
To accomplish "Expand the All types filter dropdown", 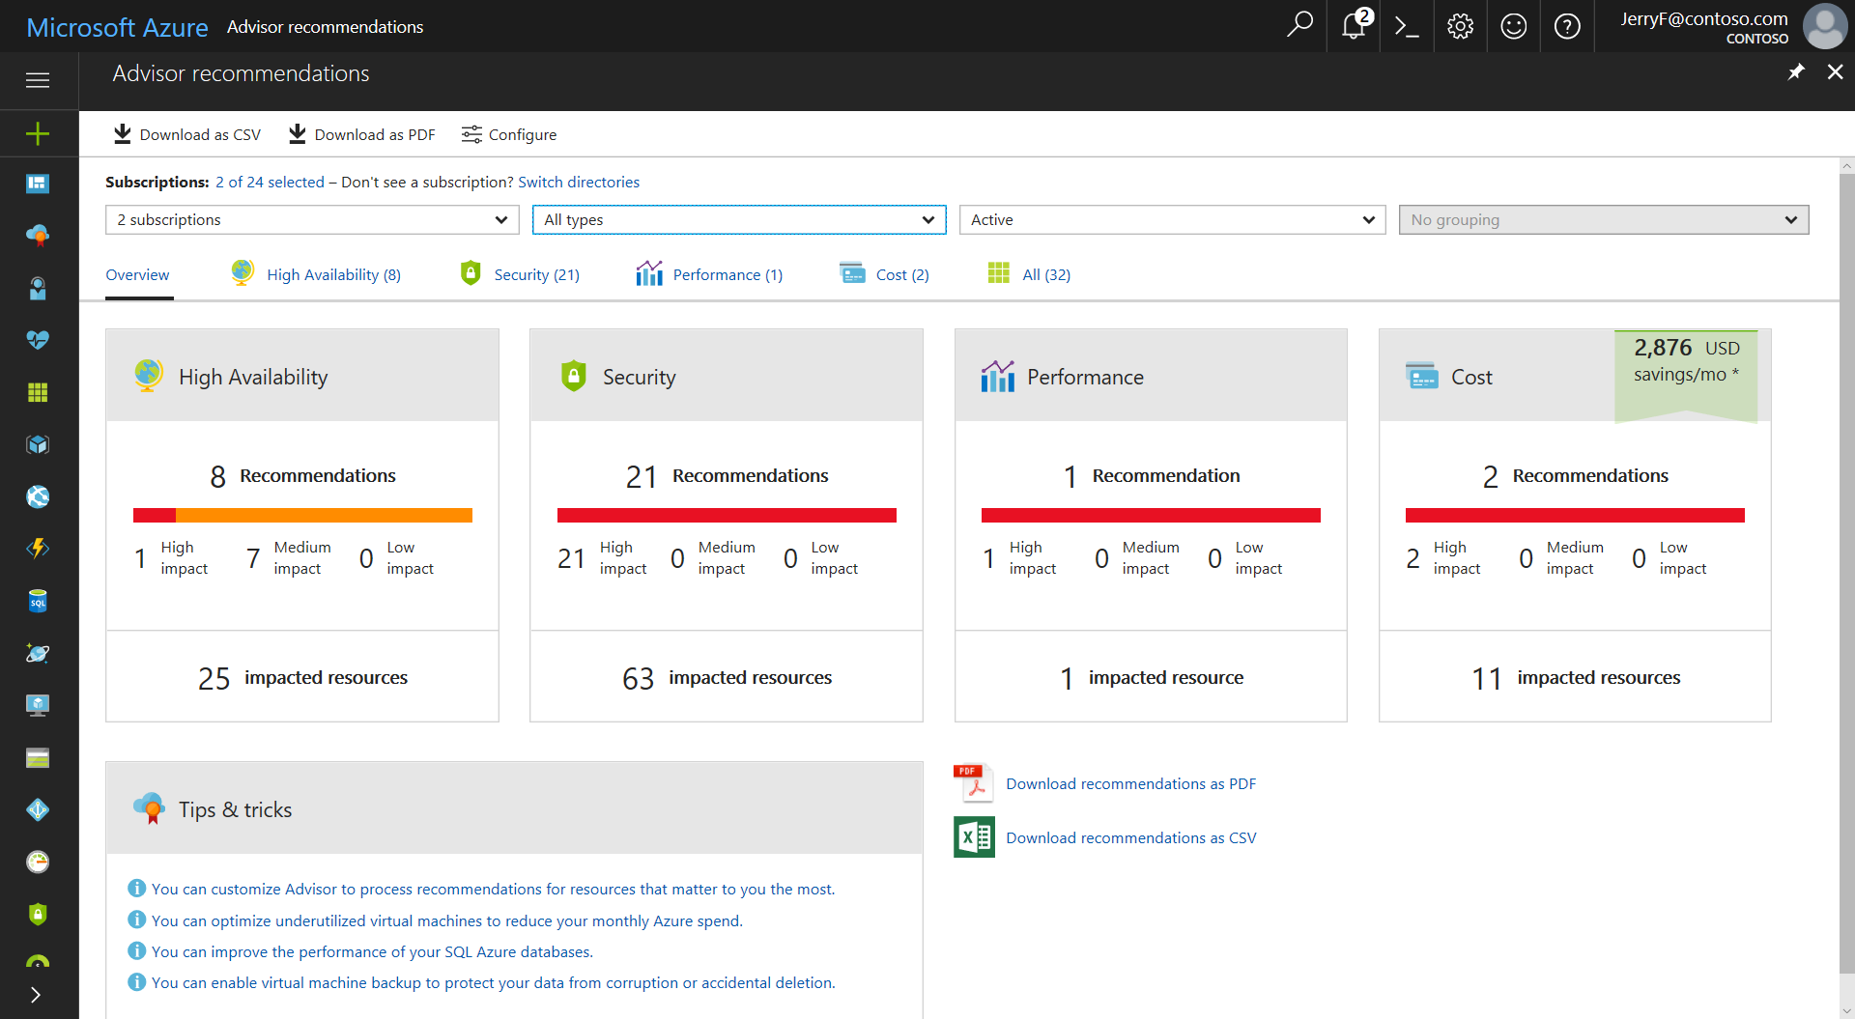I will click(x=738, y=219).
